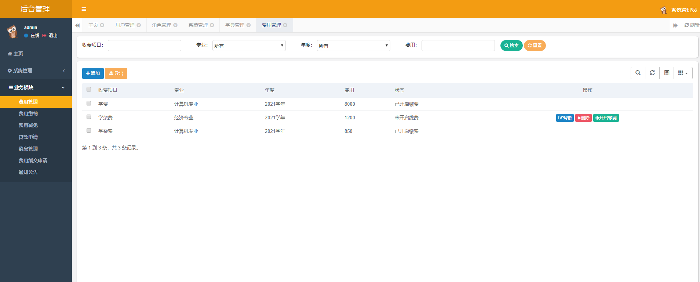Click the 未开启缴费 status cell
Image resolution: width=700 pixels, height=282 pixels.
[406, 117]
